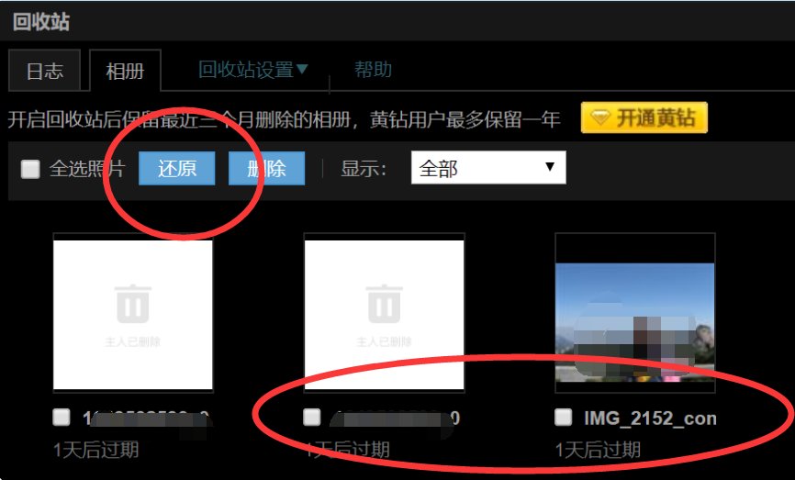Click the 开通黄钻 button
This screenshot has height=480, width=795.
coord(644,117)
